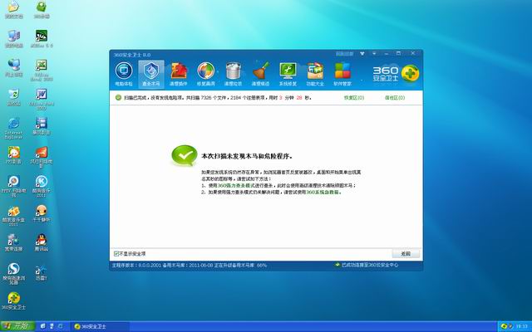This screenshot has height=332, width=532.
Task: Open the 我的文档 My Documents folder icon
Action: coord(14,9)
